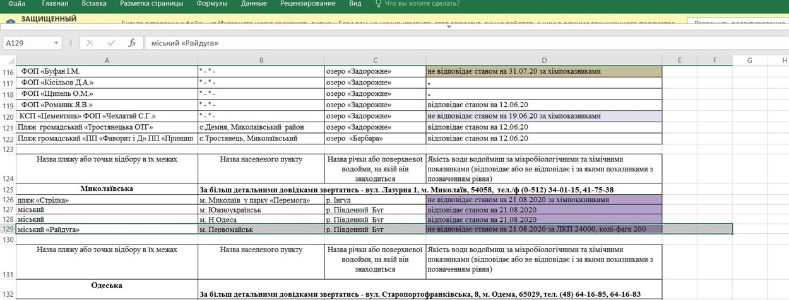The width and height of the screenshot is (789, 300).
Task: Click cell 'не відповідає станом на 31.07.20'
Action: click(543, 72)
